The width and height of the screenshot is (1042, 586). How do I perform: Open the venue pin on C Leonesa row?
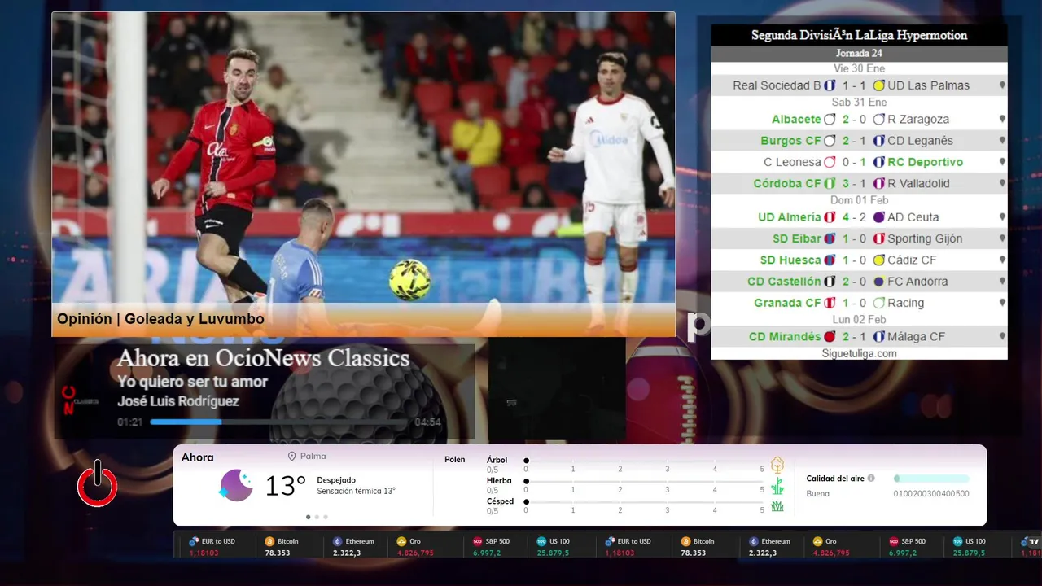(1002, 162)
